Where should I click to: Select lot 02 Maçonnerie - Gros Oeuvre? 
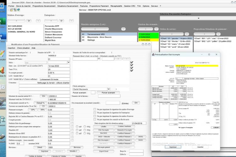point(109,37)
